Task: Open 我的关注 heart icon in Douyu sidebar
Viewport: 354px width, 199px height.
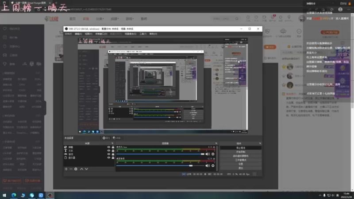Action: pyautogui.click(x=5, y=29)
